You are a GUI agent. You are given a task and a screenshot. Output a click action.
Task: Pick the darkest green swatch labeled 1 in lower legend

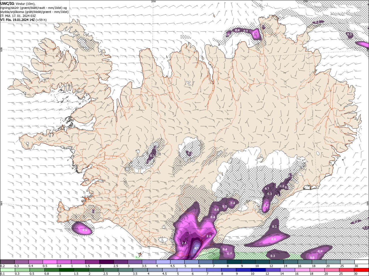click(67, 270)
